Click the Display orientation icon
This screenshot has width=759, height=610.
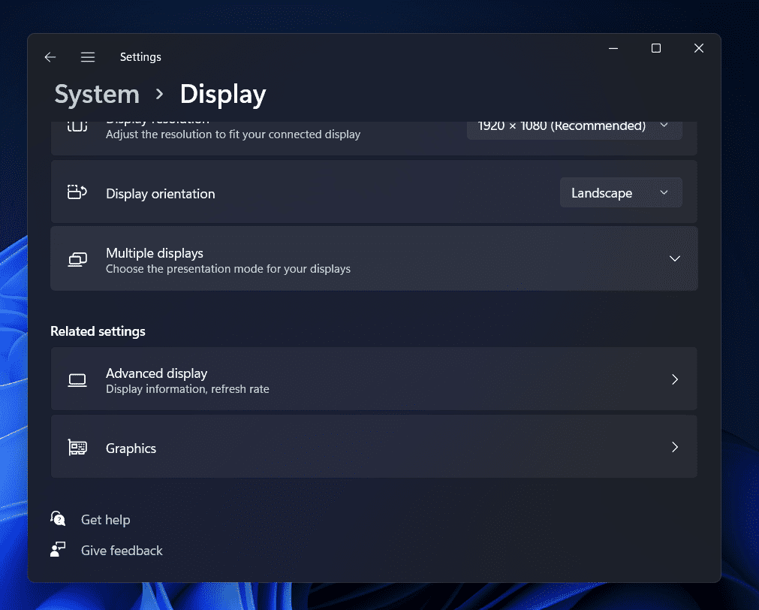(77, 192)
